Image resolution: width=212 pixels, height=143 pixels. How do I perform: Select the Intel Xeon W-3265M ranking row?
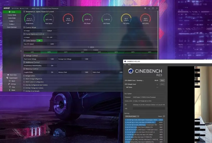pyautogui.click(x=144, y=122)
